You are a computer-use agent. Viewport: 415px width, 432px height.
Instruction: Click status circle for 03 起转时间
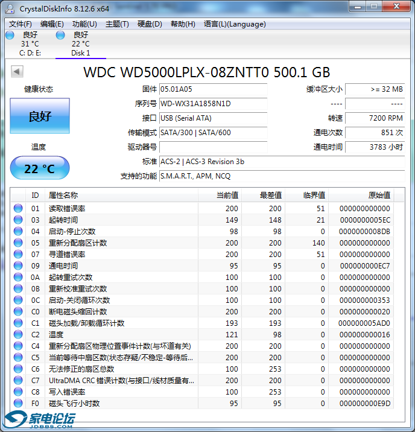click(18, 220)
